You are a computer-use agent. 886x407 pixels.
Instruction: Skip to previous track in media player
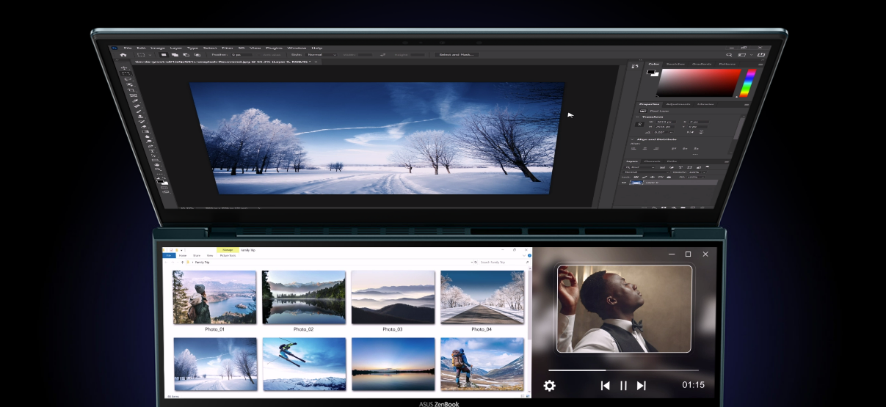pos(605,386)
